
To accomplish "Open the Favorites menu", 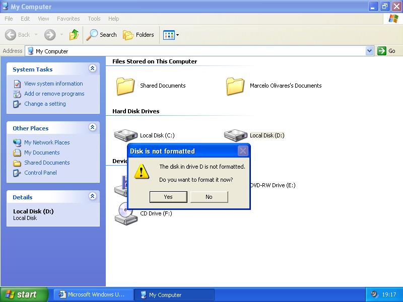I will [69, 19].
